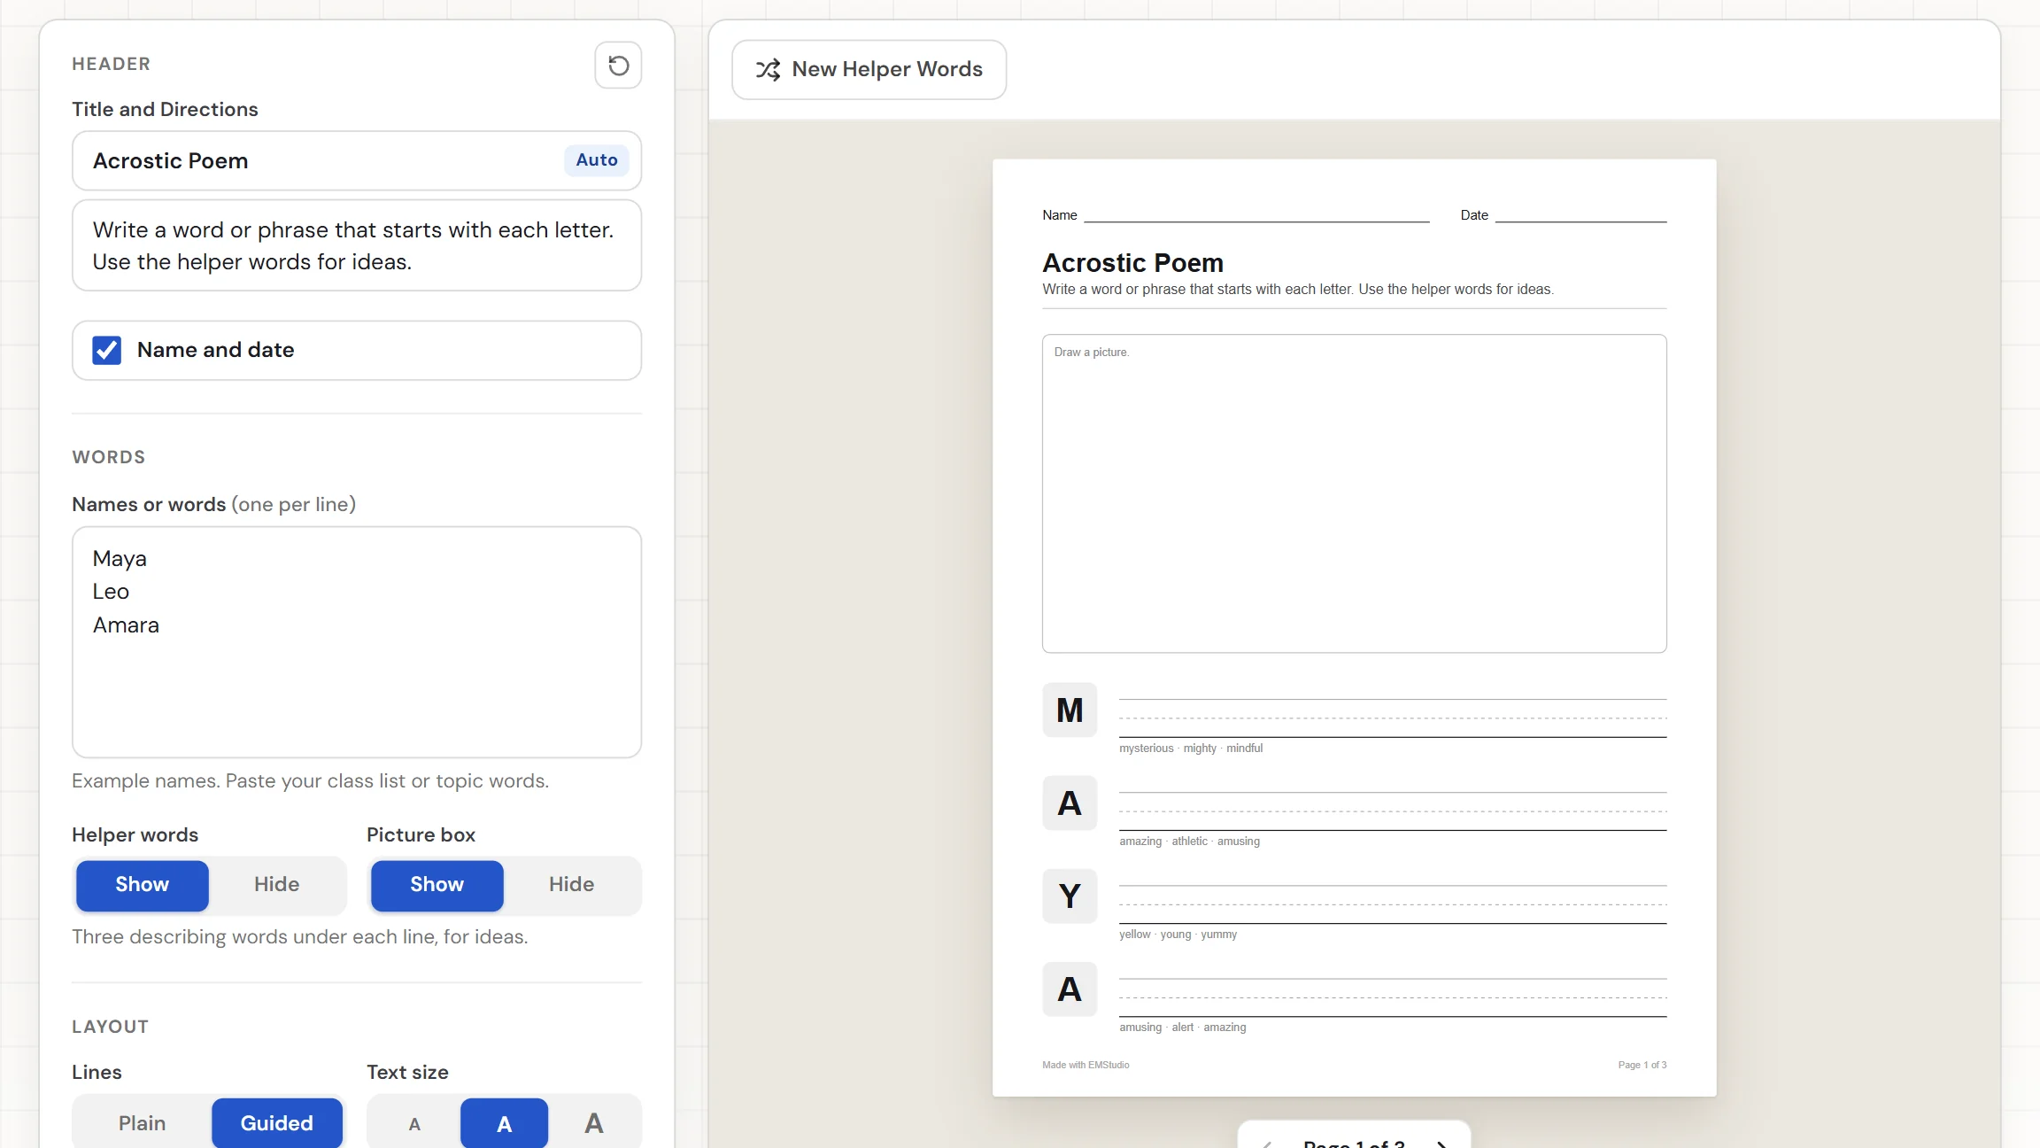Click the 'Title and Directions' label
Image resolution: width=2040 pixels, height=1148 pixels.
coord(165,109)
